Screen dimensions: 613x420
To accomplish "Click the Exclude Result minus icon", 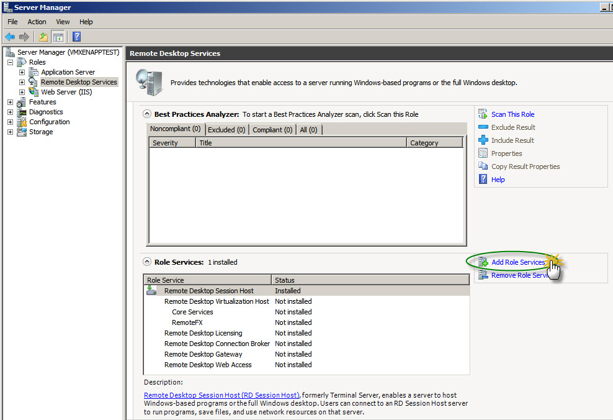I will [483, 127].
